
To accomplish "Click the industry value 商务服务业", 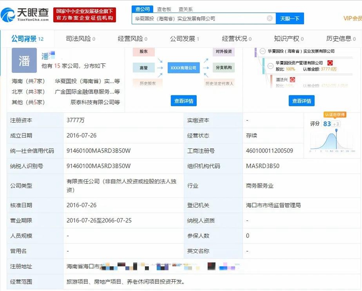I will (260, 186).
